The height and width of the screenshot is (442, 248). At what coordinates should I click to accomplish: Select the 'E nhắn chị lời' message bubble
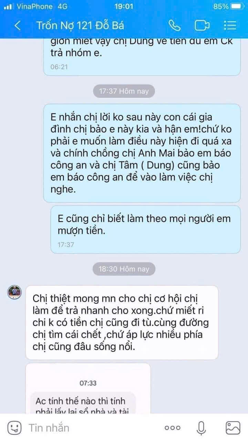click(x=142, y=153)
